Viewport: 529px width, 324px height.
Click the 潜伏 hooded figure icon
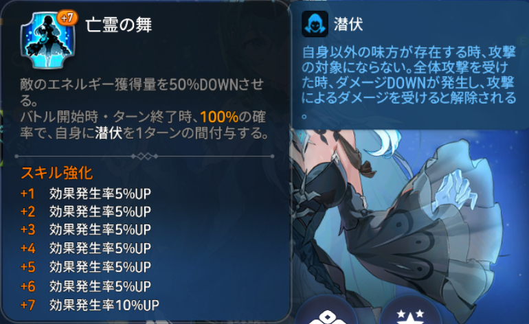click(315, 24)
